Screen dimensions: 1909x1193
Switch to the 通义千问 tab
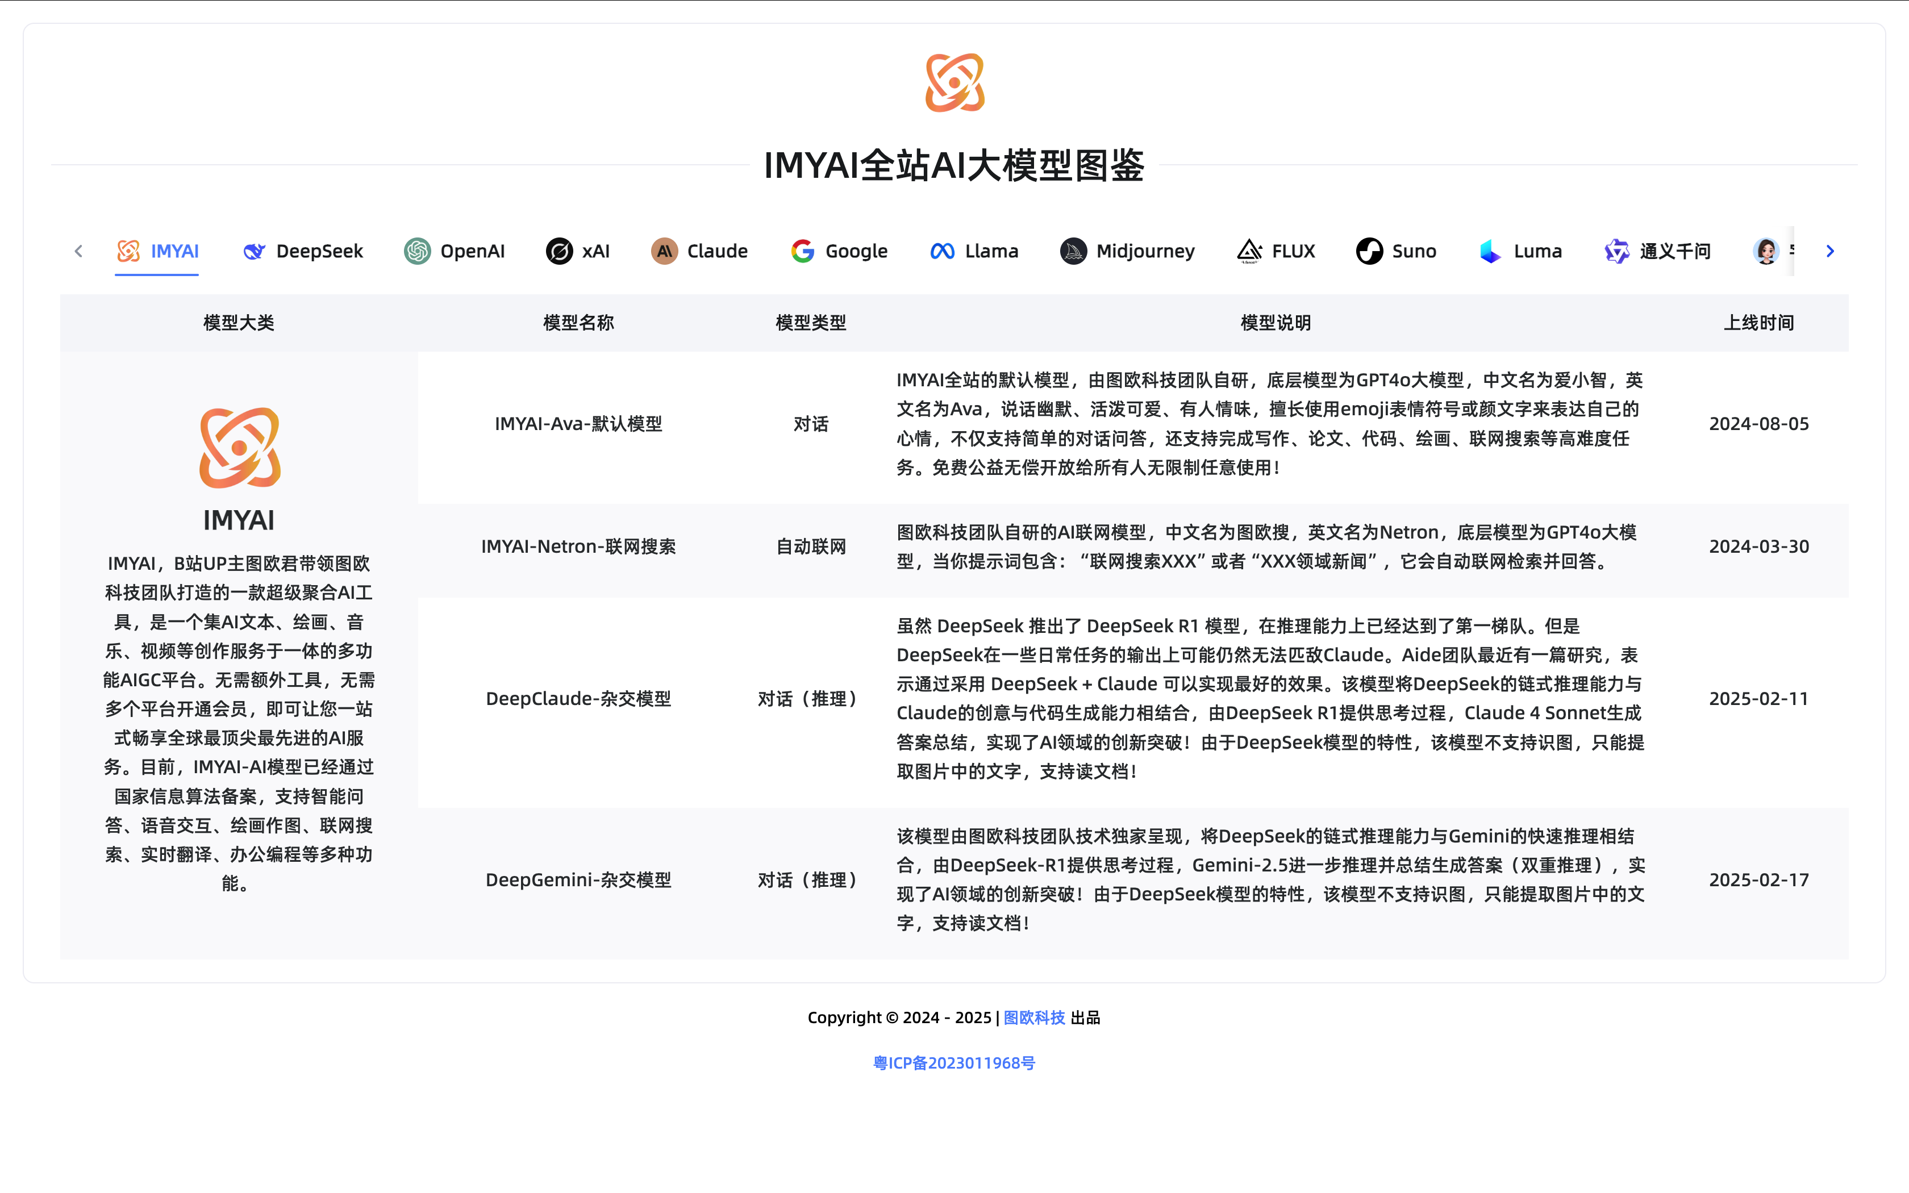click(x=1657, y=251)
